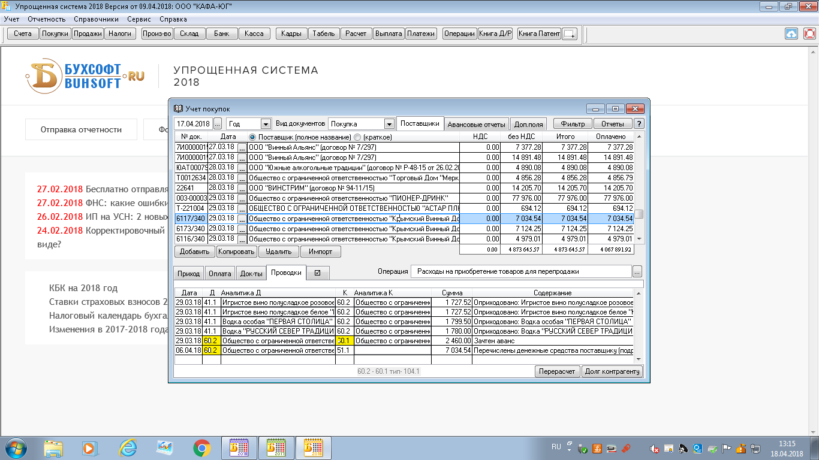
Task: Open the lifebuoy help icon
Action: (x=809, y=34)
